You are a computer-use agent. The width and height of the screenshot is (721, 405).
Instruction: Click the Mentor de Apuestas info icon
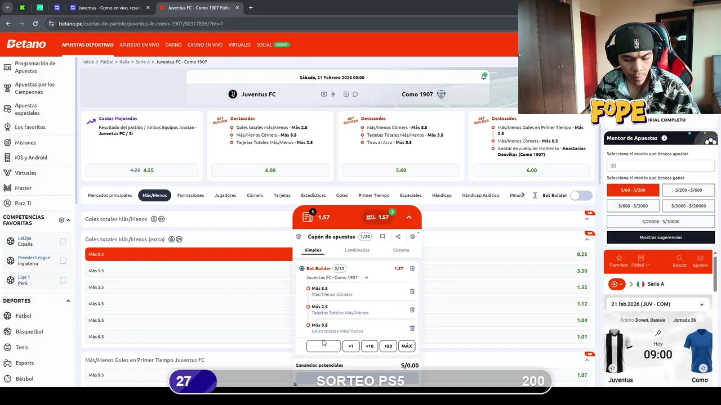(x=664, y=138)
